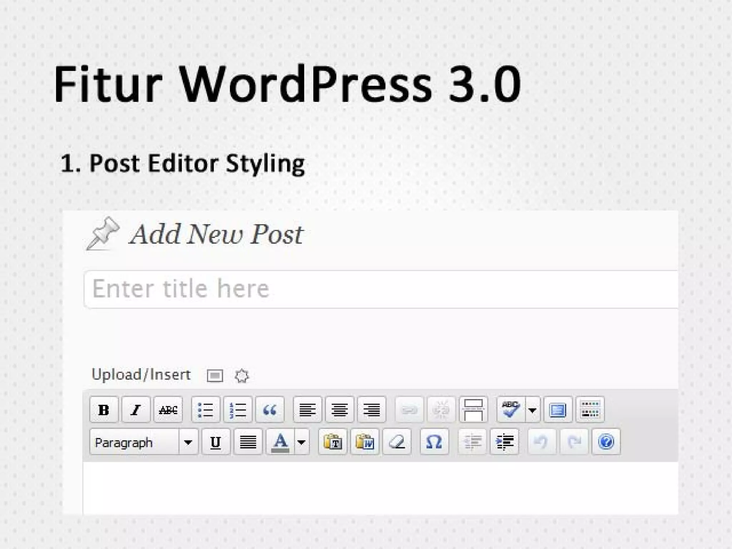
Task: Click the Add Media star icon
Action: (x=242, y=376)
